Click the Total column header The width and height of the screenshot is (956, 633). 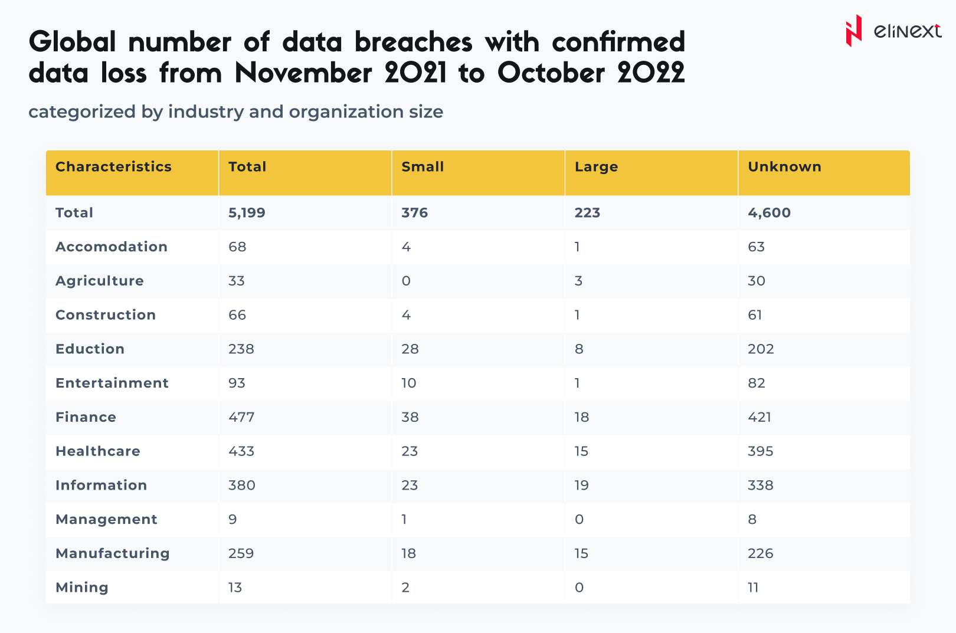pyautogui.click(x=247, y=167)
